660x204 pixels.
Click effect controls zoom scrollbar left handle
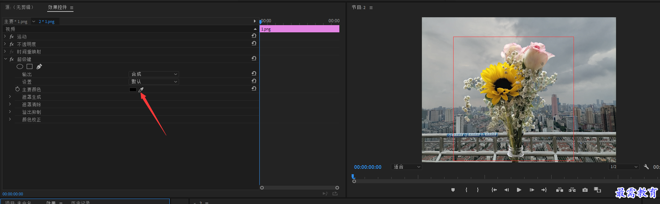(262, 188)
